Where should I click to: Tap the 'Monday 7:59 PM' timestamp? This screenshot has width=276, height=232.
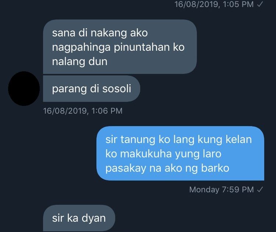tap(222, 190)
